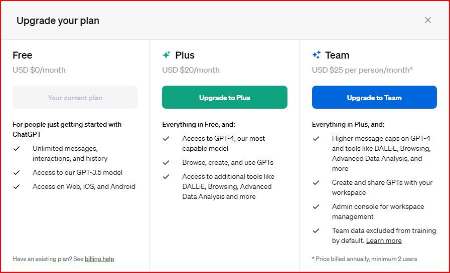Click the 'Everything in Plus, and:' text

tap(348, 124)
